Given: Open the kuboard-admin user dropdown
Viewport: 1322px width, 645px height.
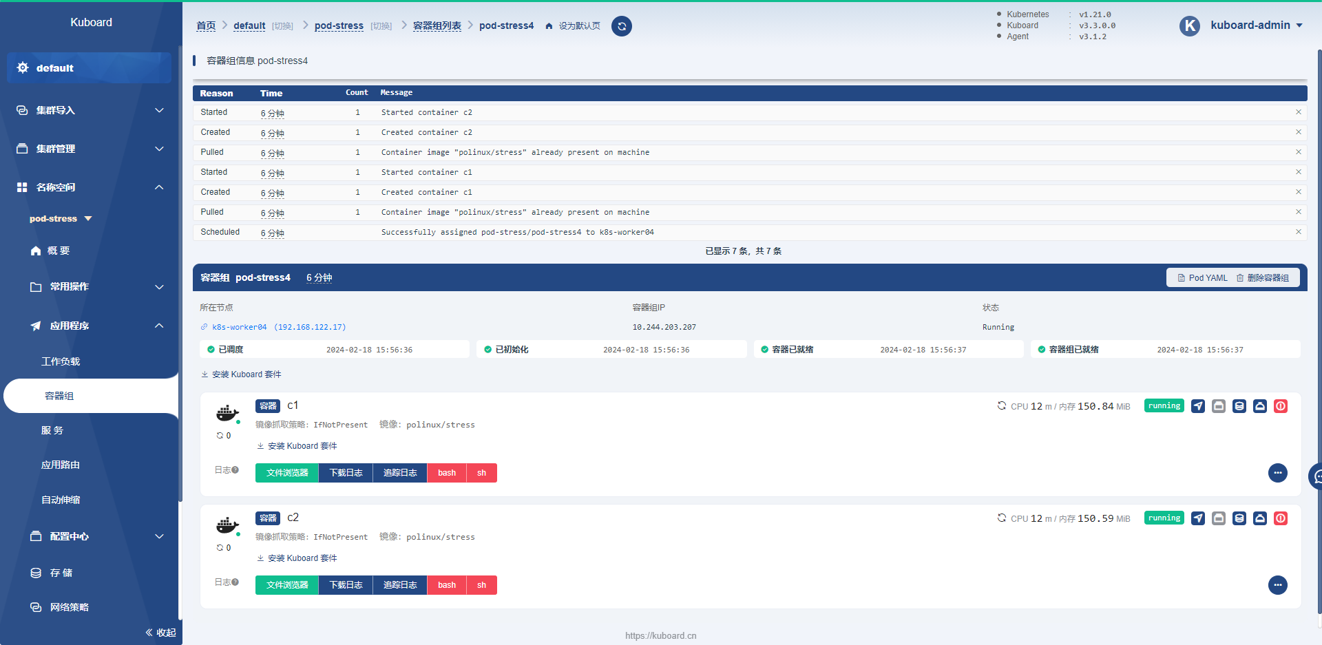Looking at the screenshot, I should [1257, 25].
